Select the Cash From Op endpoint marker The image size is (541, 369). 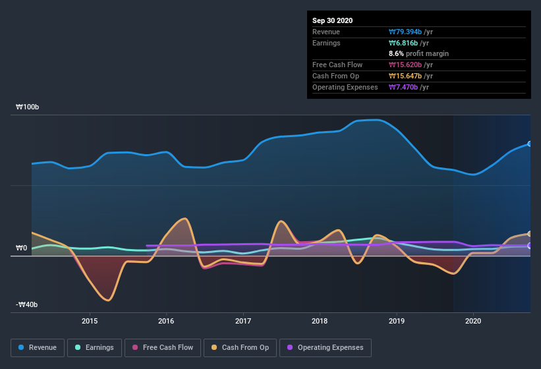point(530,234)
